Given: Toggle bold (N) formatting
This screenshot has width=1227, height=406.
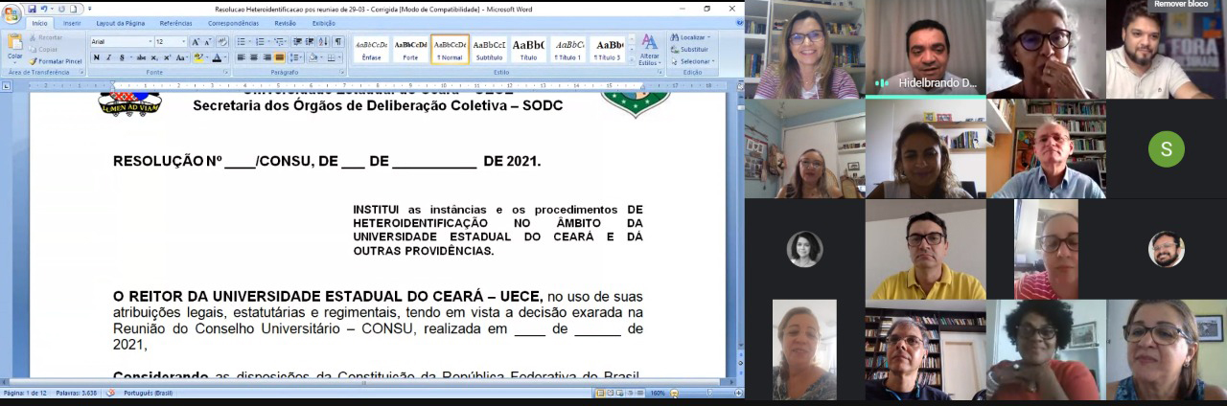Looking at the screenshot, I should [x=96, y=57].
